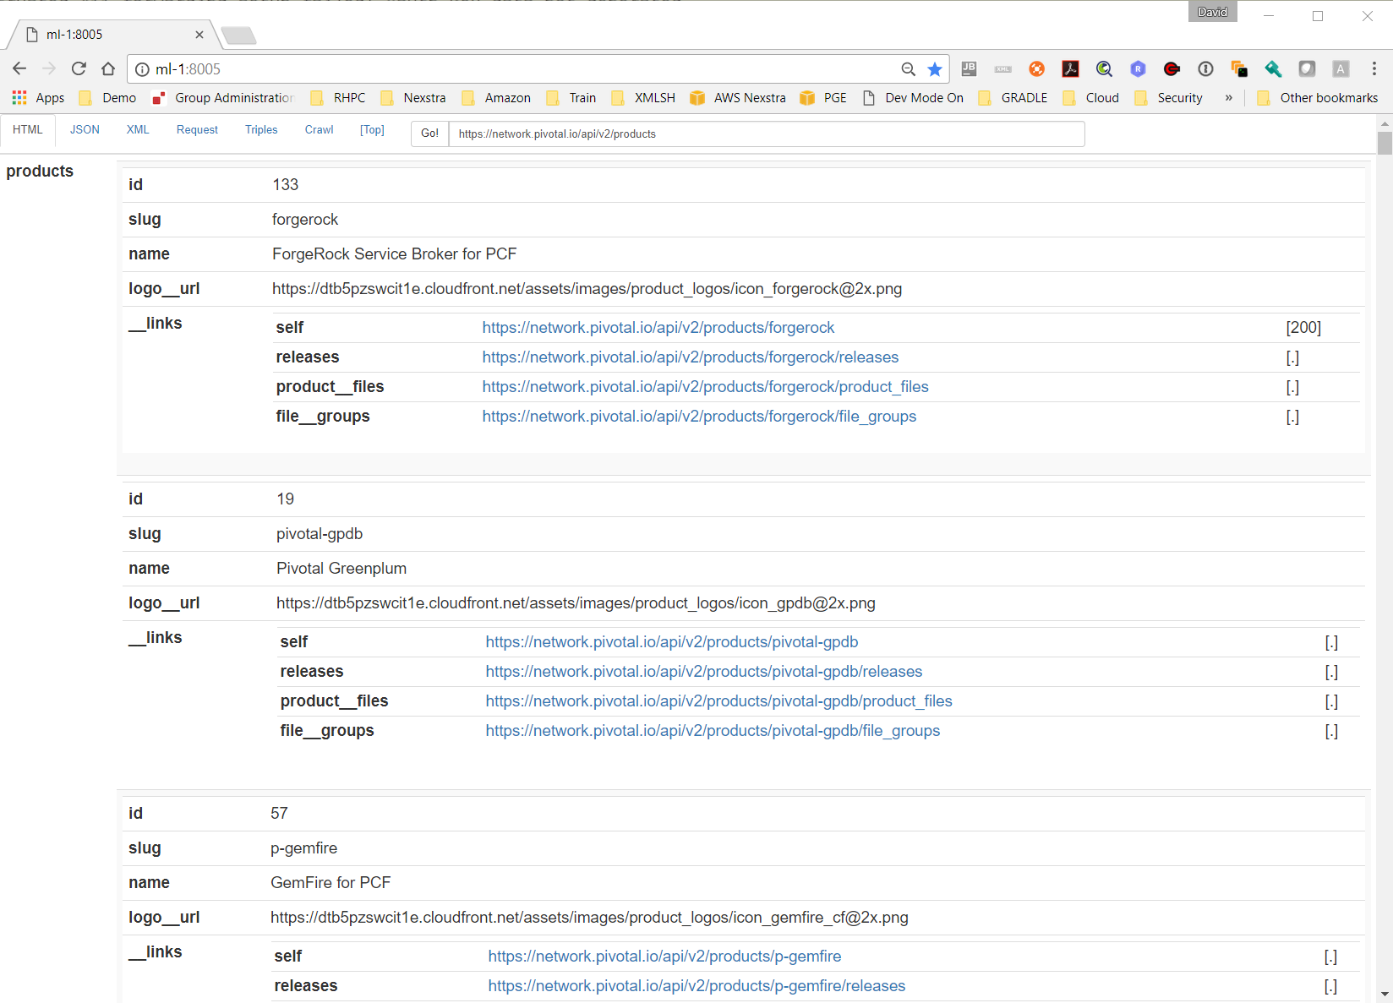Click the [200] status next to forgerock self

pyautogui.click(x=1303, y=328)
